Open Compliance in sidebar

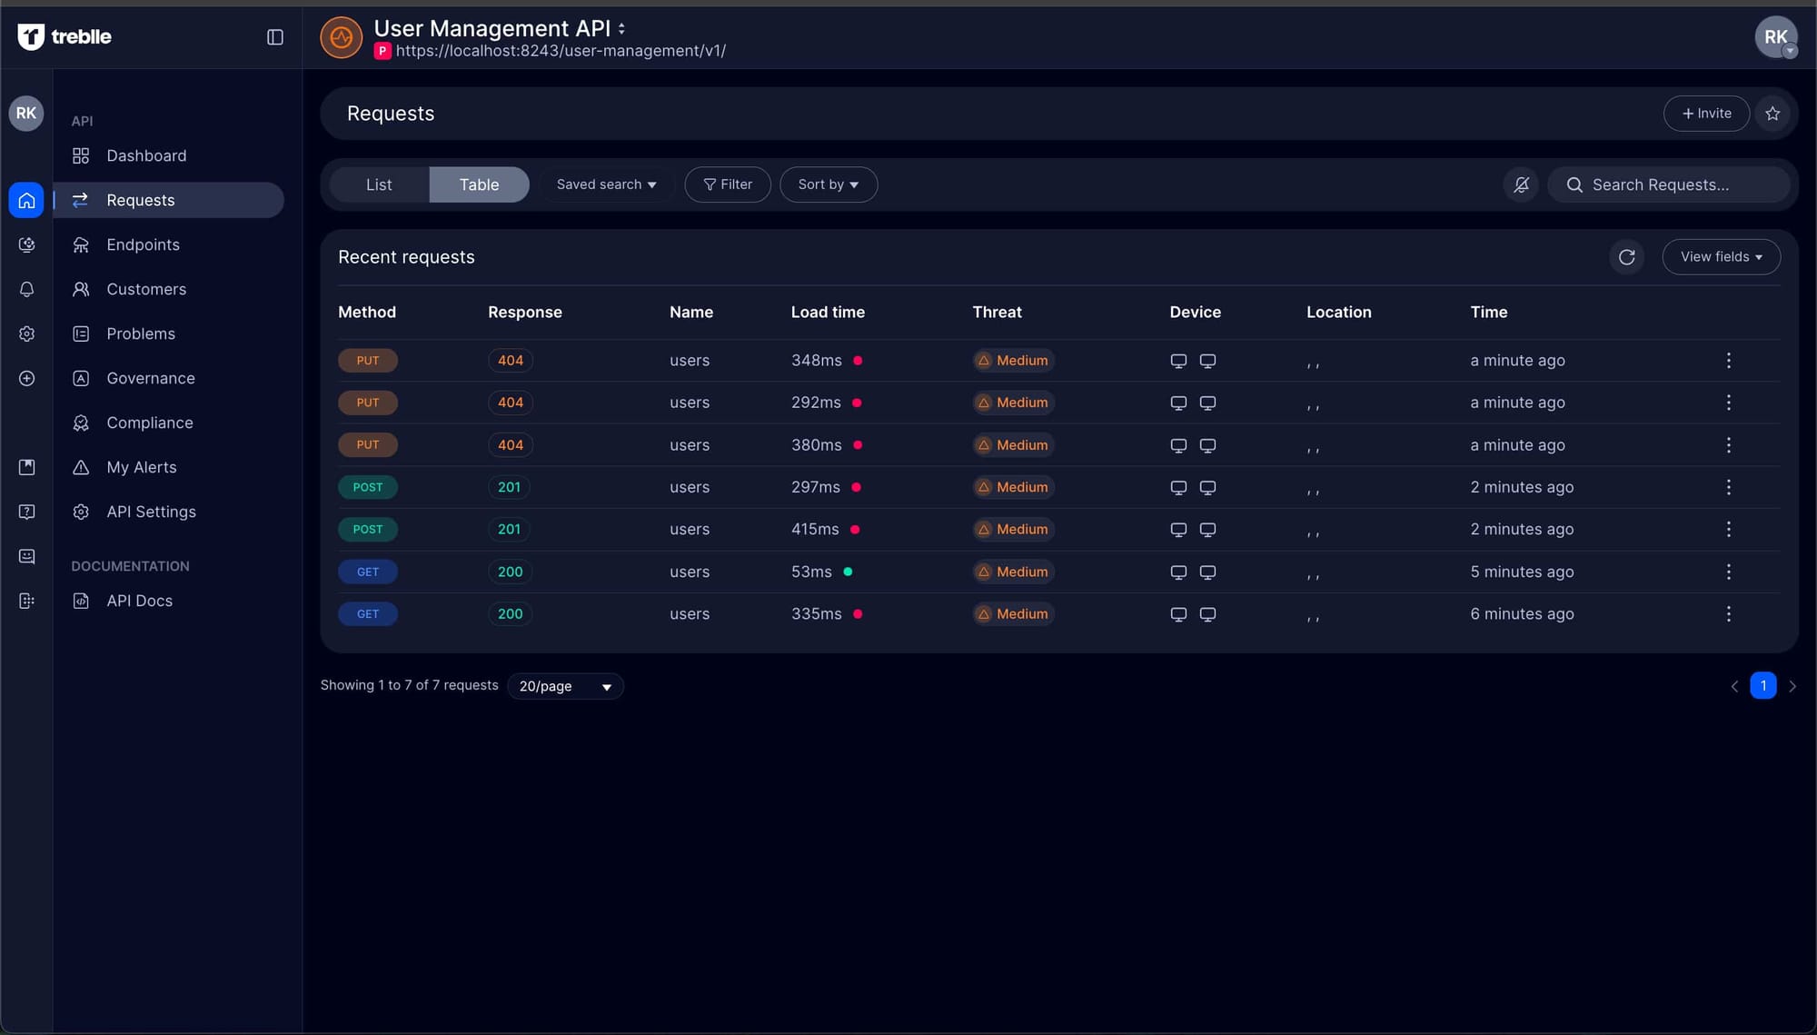pyautogui.click(x=169, y=423)
